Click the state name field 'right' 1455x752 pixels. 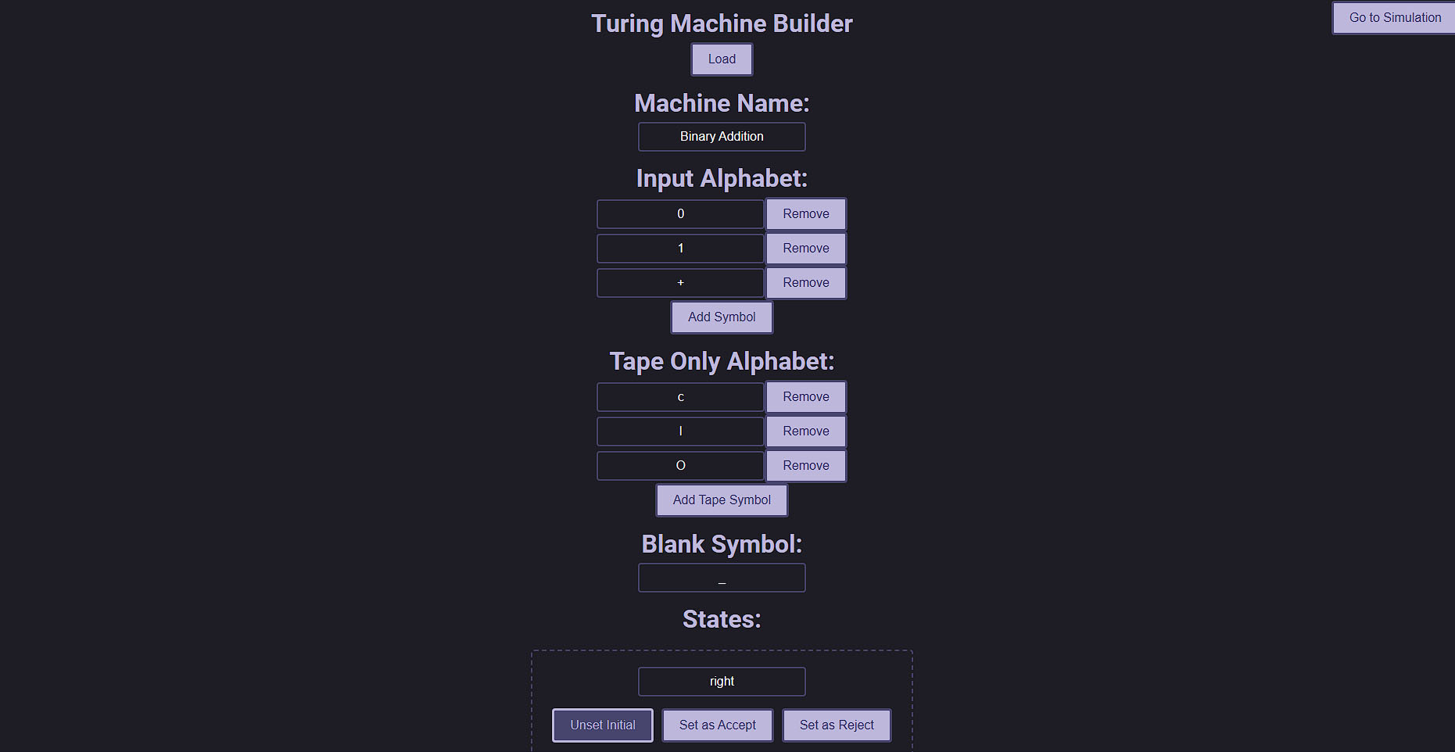pos(722,682)
